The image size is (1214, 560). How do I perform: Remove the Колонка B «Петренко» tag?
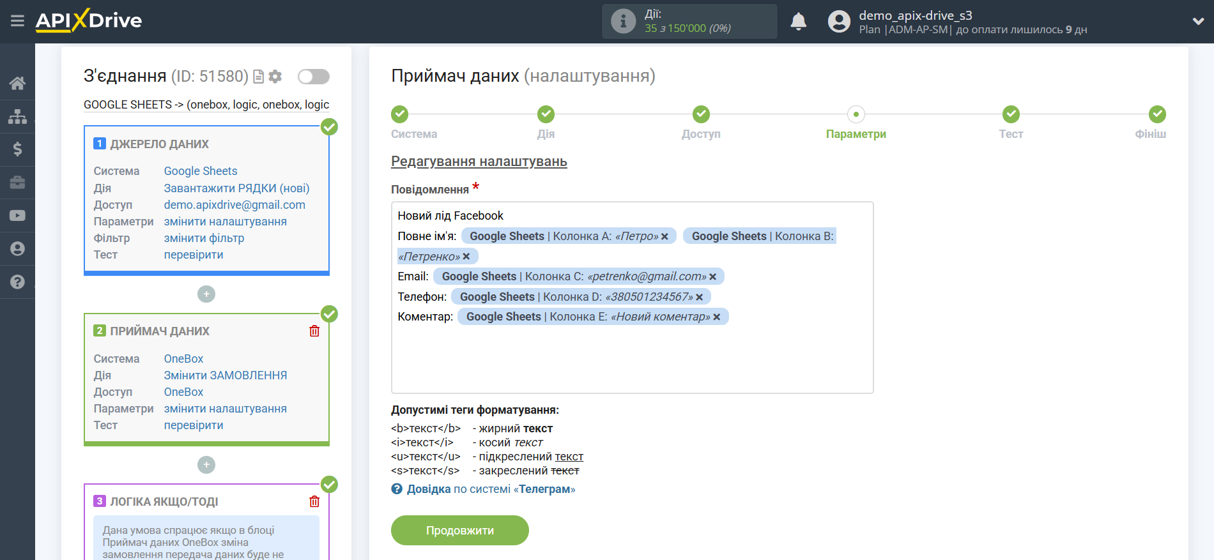click(x=466, y=257)
